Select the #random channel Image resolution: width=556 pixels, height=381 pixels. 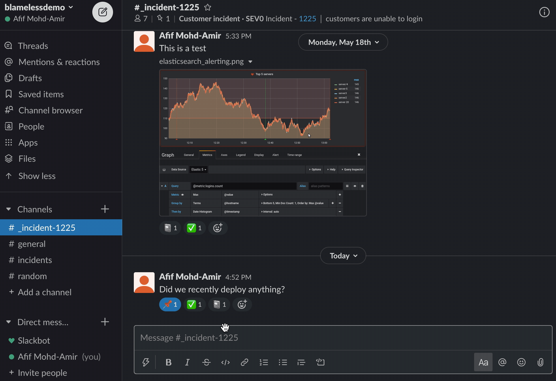pyautogui.click(x=61, y=276)
